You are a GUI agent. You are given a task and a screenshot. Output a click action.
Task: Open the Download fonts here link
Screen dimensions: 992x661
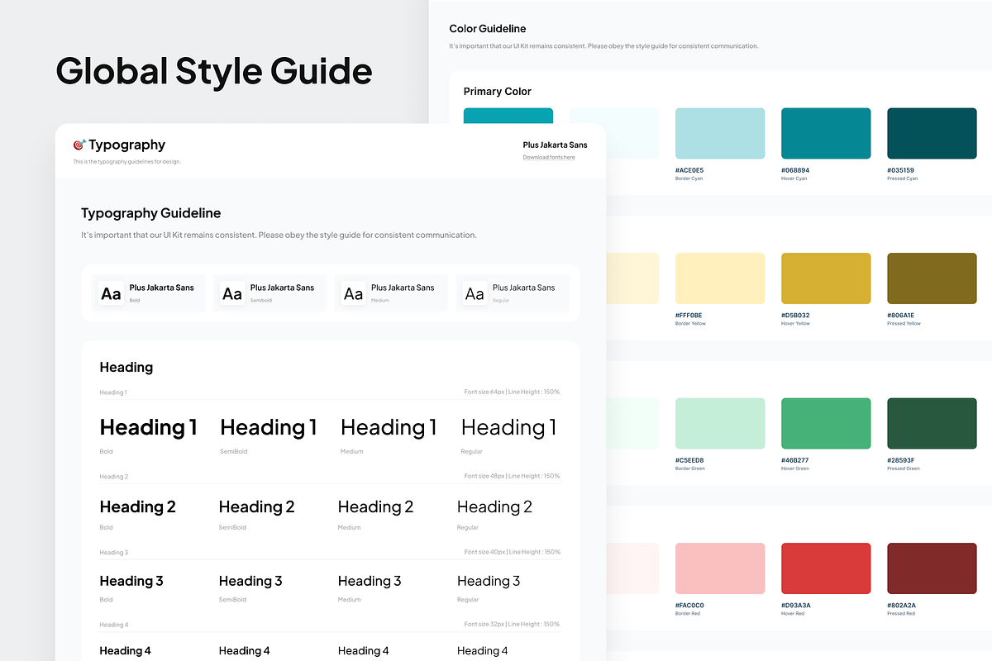pyautogui.click(x=549, y=157)
